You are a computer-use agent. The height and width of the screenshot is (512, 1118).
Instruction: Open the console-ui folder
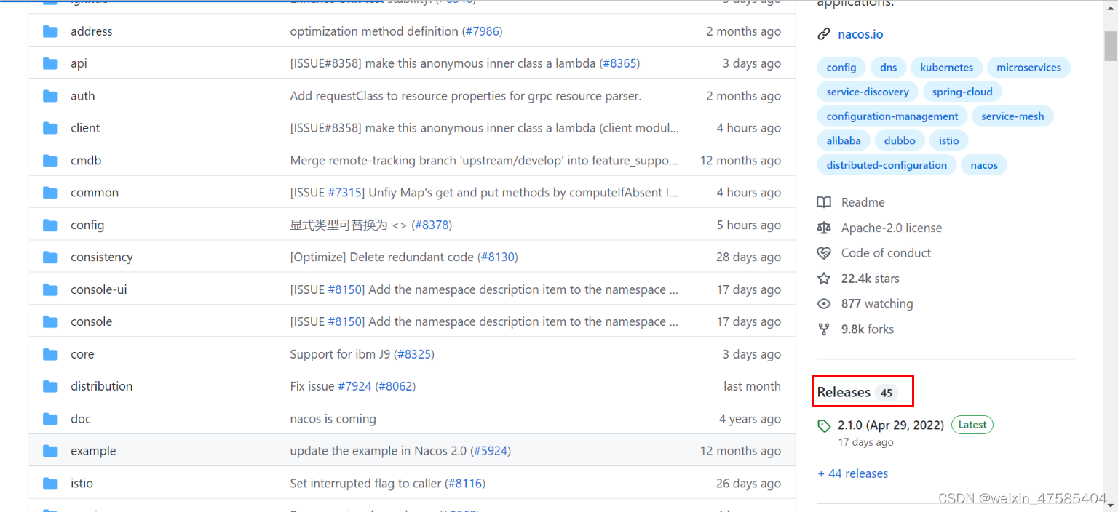[x=98, y=289]
